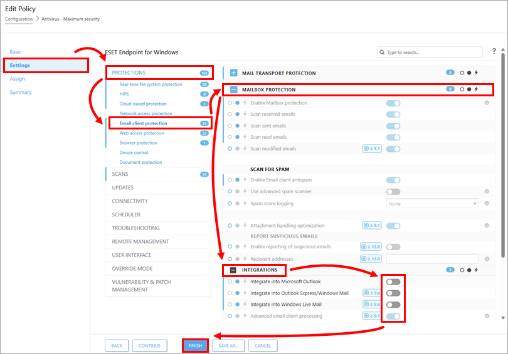Toggle Use advanced spam scanner switch
508x354 pixels.
pos(393,192)
